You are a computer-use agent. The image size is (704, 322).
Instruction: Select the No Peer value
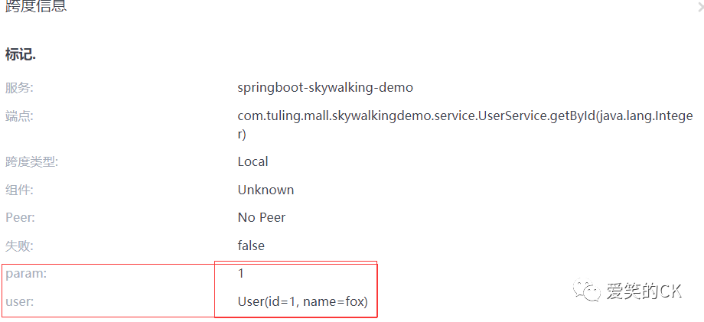click(262, 217)
